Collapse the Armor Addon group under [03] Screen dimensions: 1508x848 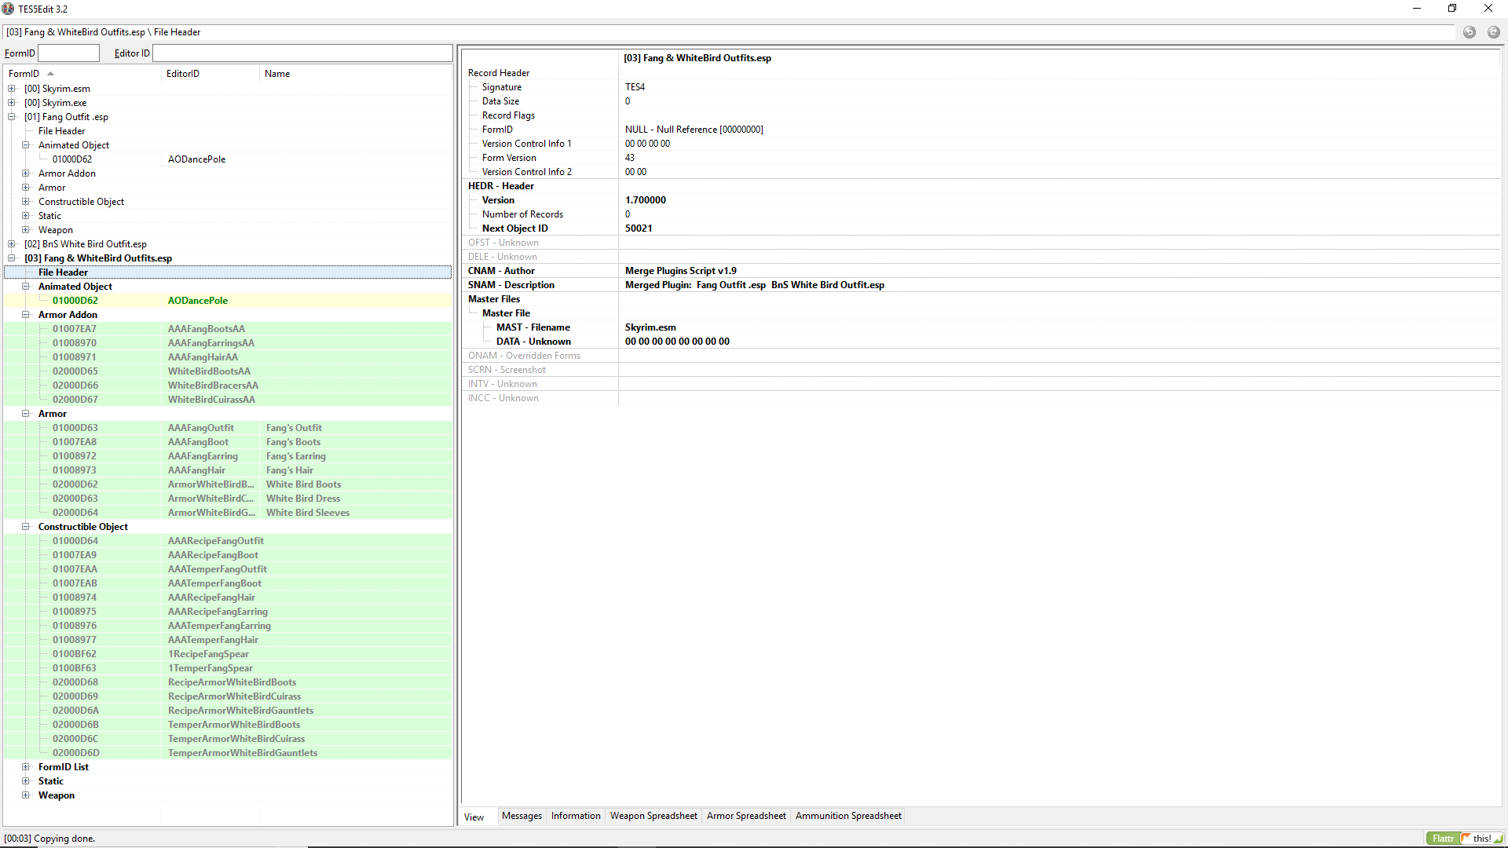(26, 315)
